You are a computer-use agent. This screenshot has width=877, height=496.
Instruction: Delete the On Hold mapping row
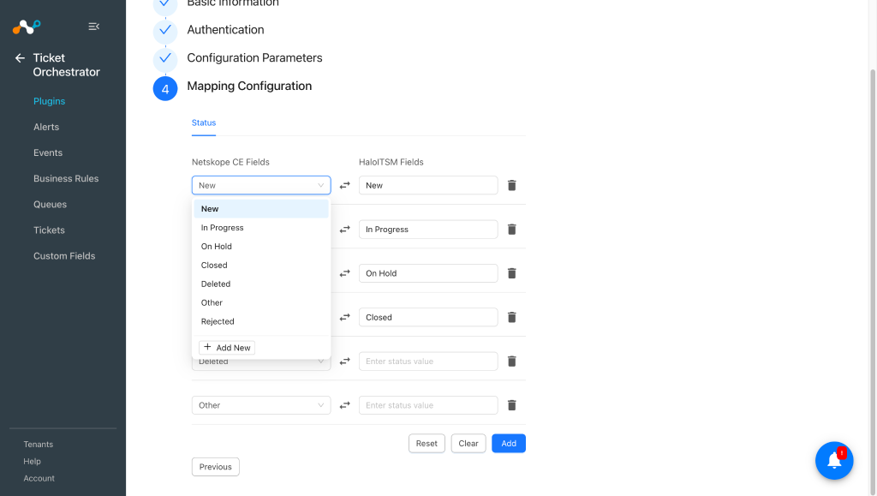(x=512, y=273)
